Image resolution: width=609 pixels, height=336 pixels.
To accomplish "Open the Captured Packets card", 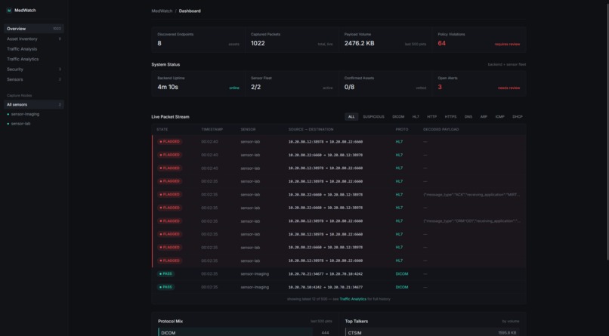I will tap(292, 39).
